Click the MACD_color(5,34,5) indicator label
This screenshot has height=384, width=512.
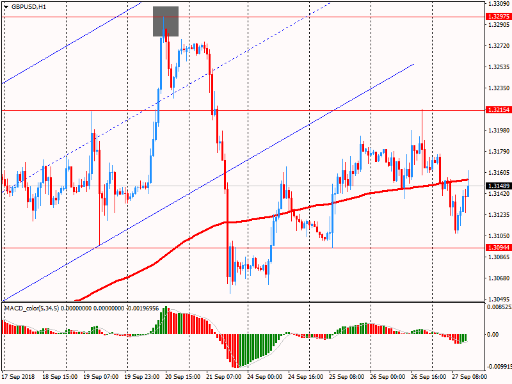(x=31, y=308)
